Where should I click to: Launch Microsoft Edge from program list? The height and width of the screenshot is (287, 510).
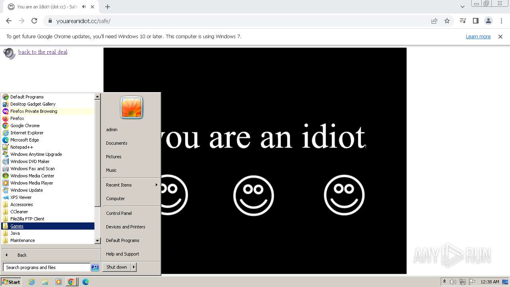48,140
